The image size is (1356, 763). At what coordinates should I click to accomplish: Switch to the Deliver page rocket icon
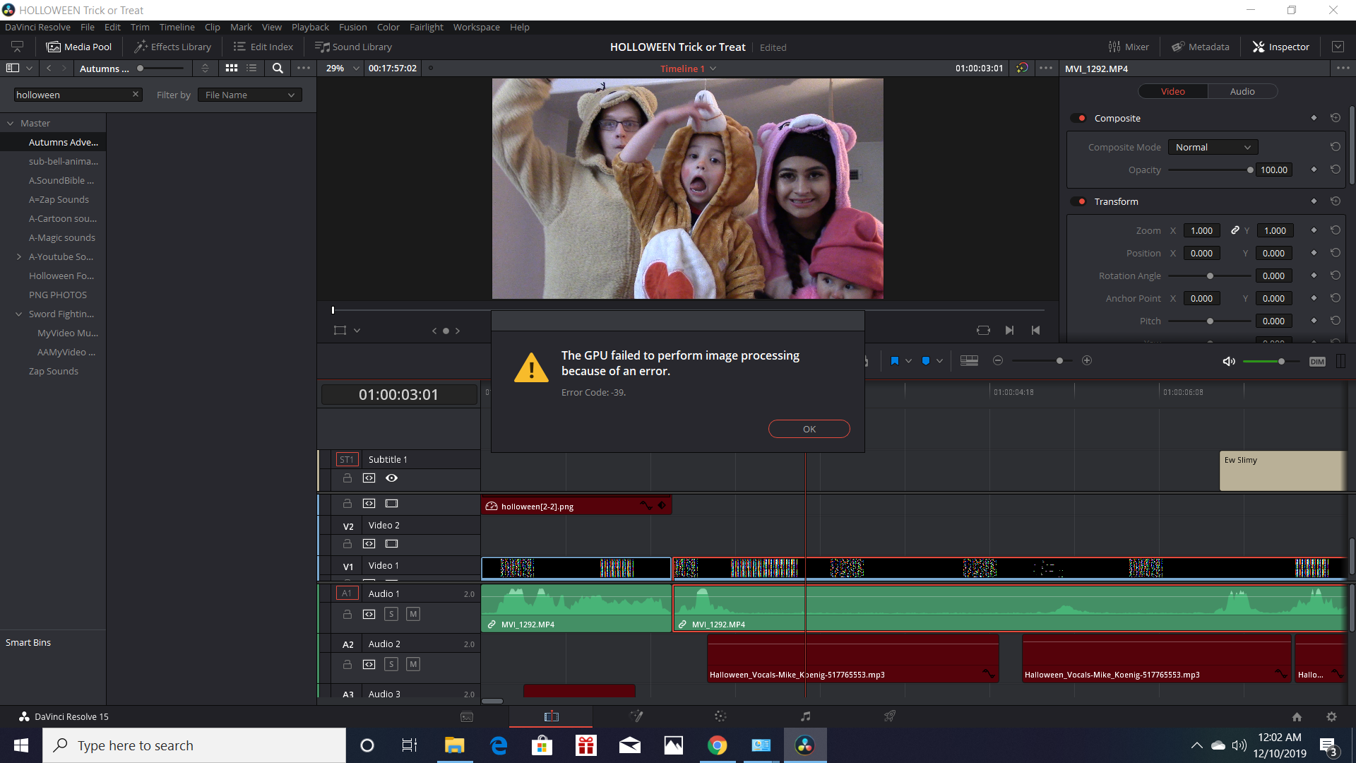point(890,716)
